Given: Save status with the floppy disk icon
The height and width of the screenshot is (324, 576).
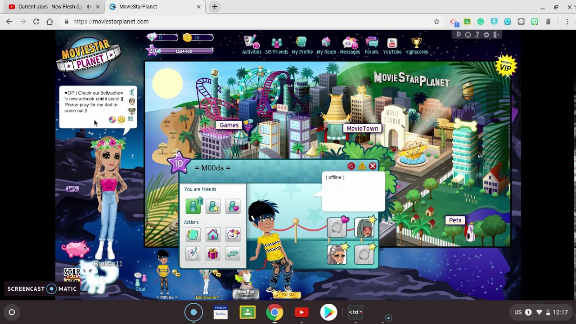Looking at the screenshot, I should coord(130,119).
